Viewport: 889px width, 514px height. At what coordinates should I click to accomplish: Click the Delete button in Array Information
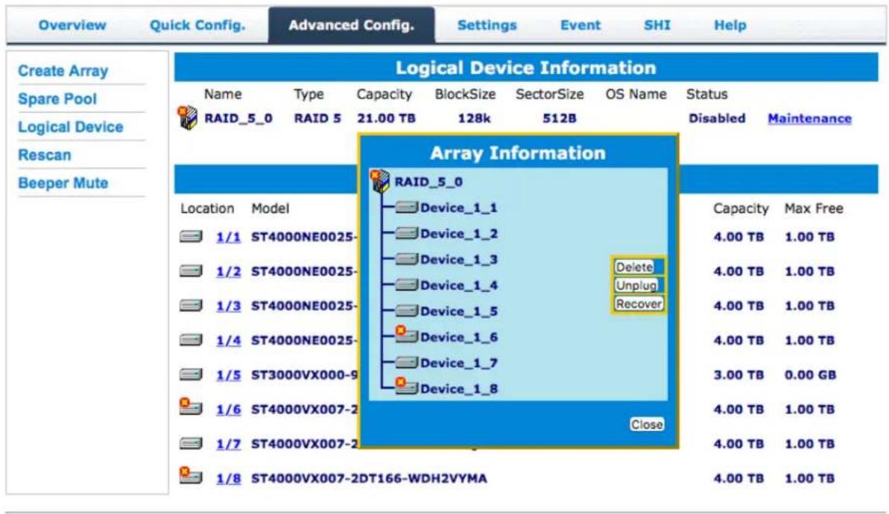tap(634, 267)
